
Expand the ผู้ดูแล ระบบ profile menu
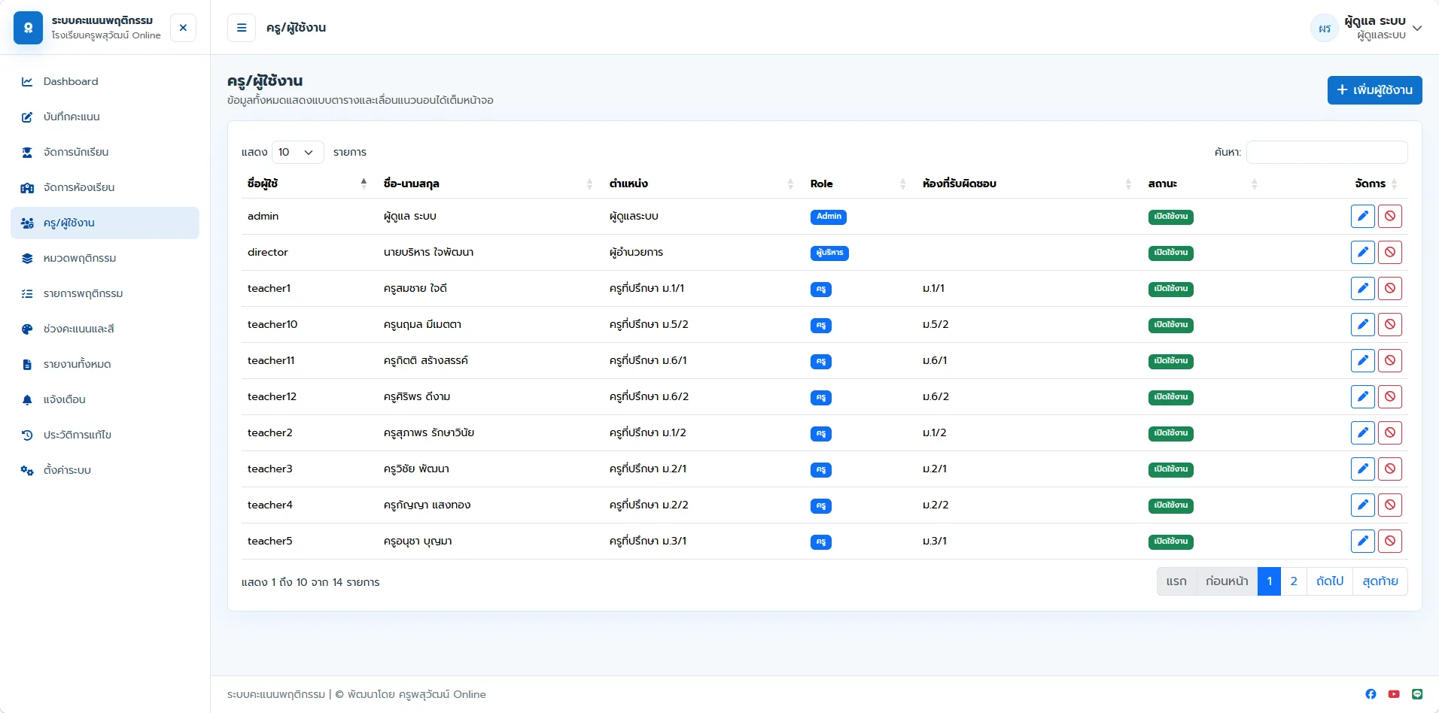tap(1366, 28)
